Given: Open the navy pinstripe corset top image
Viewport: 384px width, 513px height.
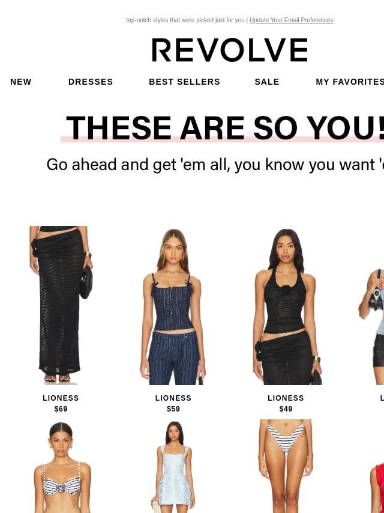Looking at the screenshot, I should point(173,305).
